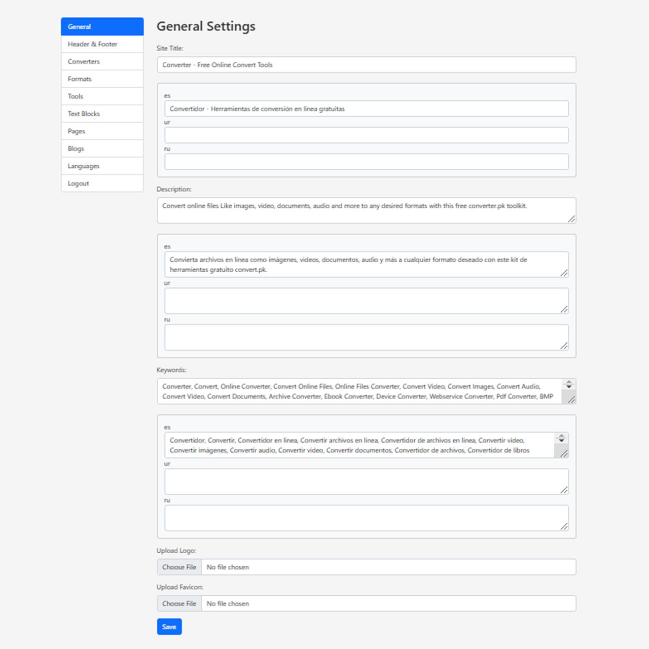Click the es Keywords scroll down arrow
This screenshot has height=649, width=649.
coord(561,441)
